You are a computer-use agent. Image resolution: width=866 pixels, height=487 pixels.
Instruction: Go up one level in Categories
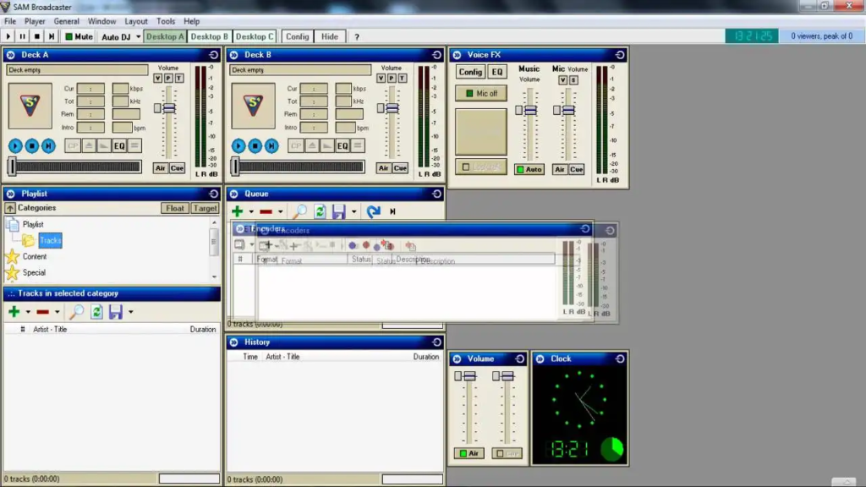point(10,208)
